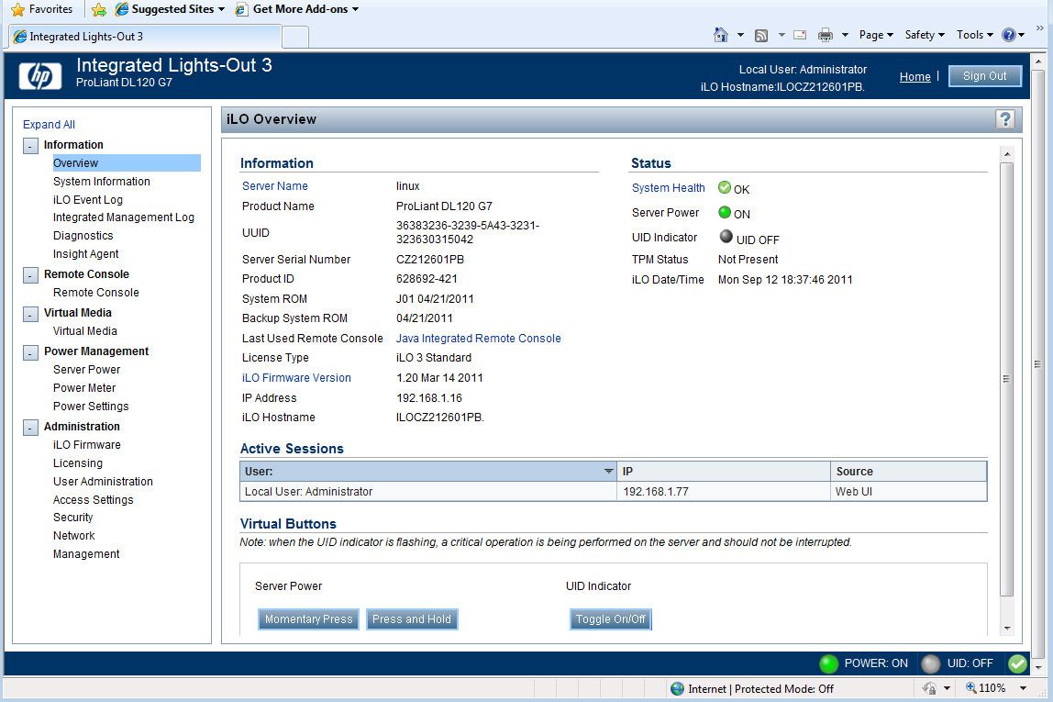Open User Administration in tree

coord(103,481)
